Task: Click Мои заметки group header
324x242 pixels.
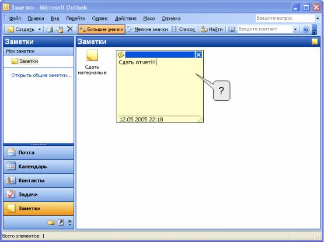Action: point(39,51)
